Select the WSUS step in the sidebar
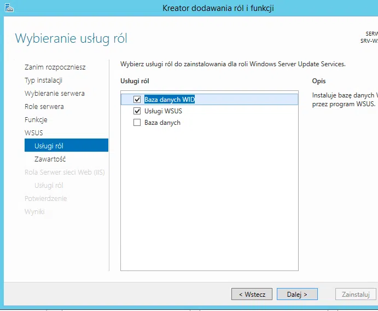Screen dimensions: 378x311 (33, 133)
